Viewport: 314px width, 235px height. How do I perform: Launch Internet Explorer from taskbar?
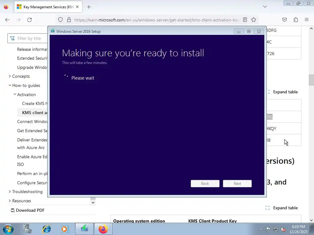[47, 229]
